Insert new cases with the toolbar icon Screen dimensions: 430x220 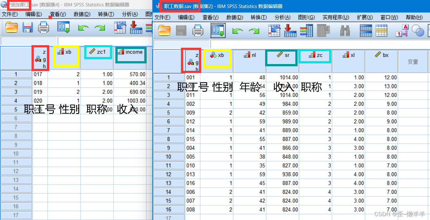pos(366,30)
